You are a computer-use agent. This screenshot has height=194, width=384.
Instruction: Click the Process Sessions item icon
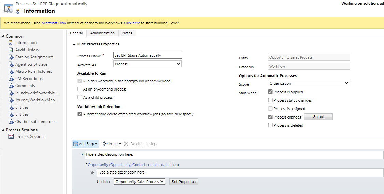11,137
